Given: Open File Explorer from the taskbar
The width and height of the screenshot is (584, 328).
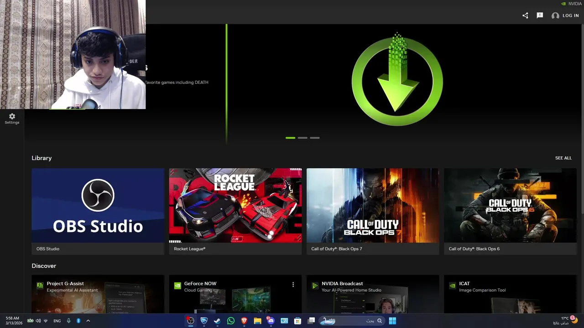Looking at the screenshot, I should [257, 321].
